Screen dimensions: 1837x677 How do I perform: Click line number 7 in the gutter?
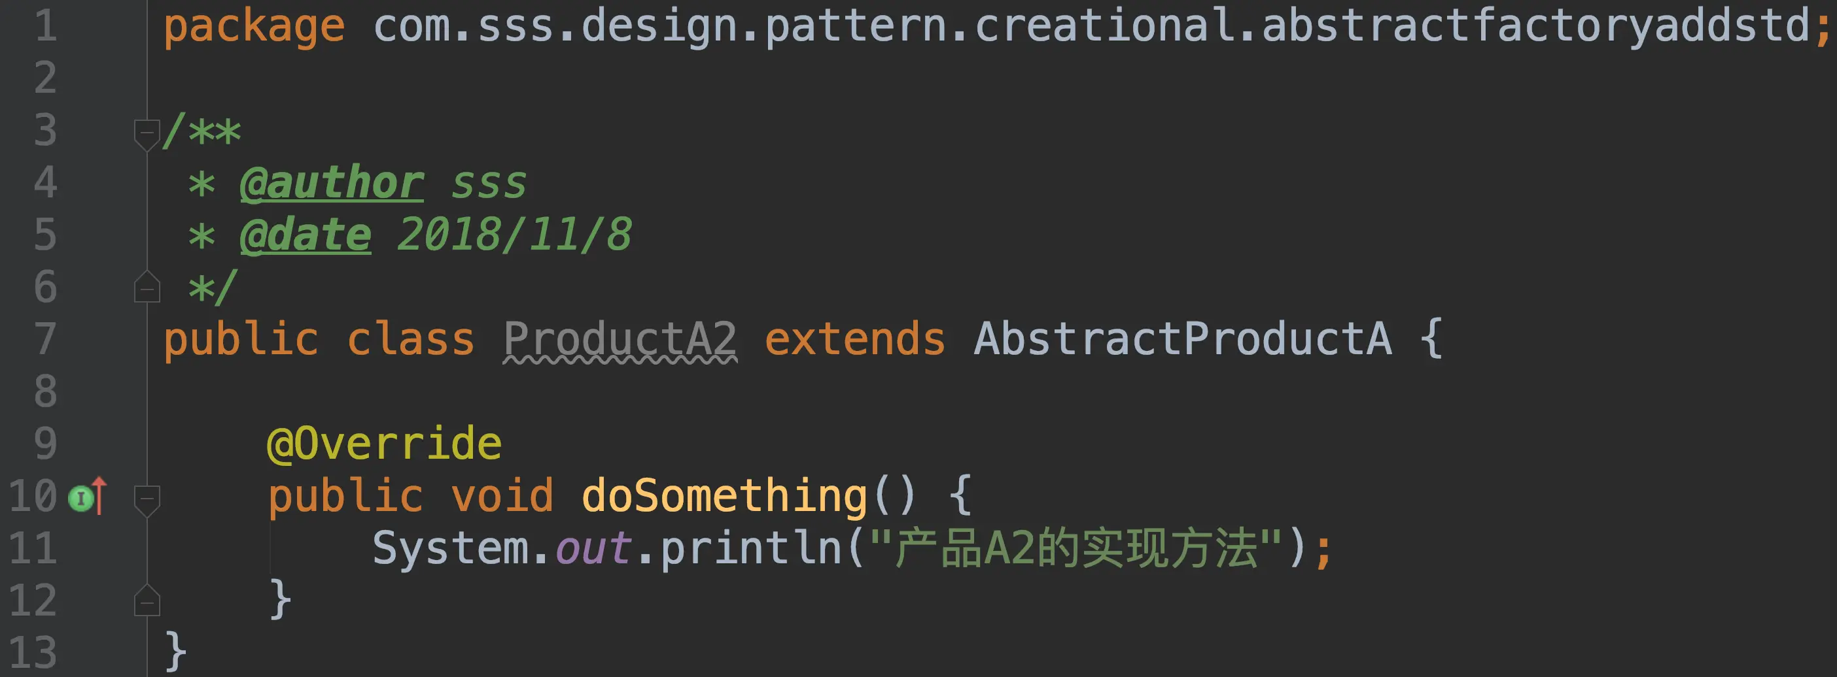point(46,339)
